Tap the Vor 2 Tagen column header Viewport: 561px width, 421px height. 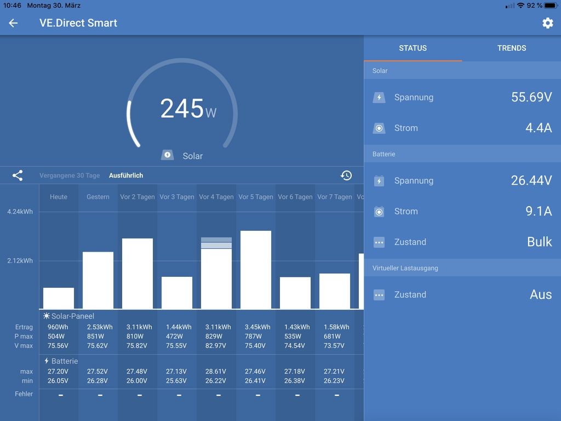(x=138, y=197)
